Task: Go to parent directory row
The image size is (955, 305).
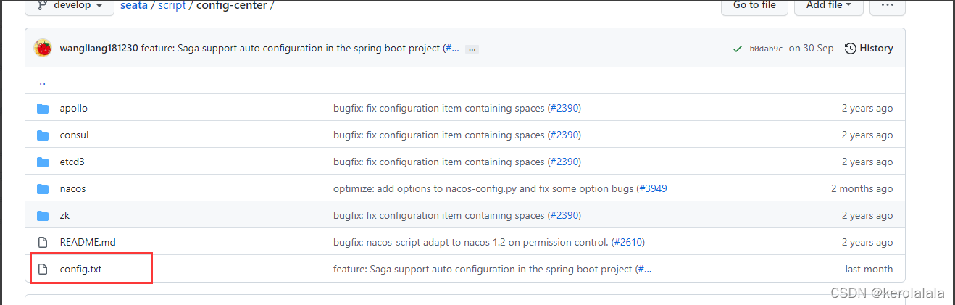Action: click(x=42, y=82)
